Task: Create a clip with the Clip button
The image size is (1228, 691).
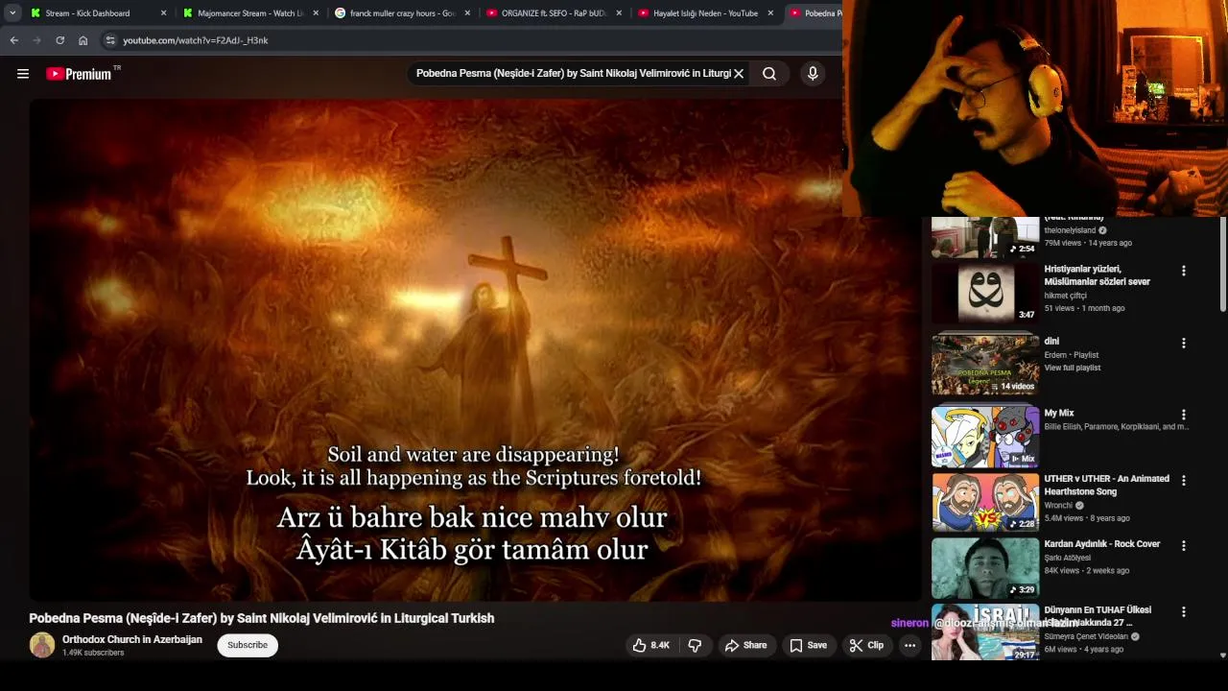Action: point(866,645)
